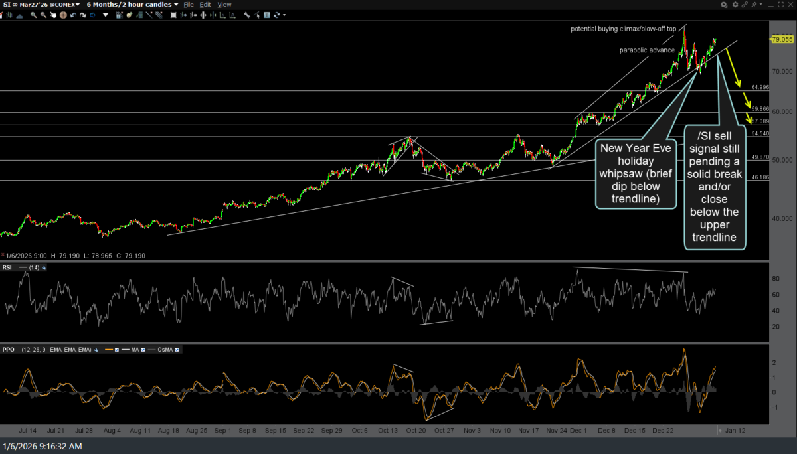Click the pin window icon
This screenshot has height=454, width=797.
(x=754, y=5)
